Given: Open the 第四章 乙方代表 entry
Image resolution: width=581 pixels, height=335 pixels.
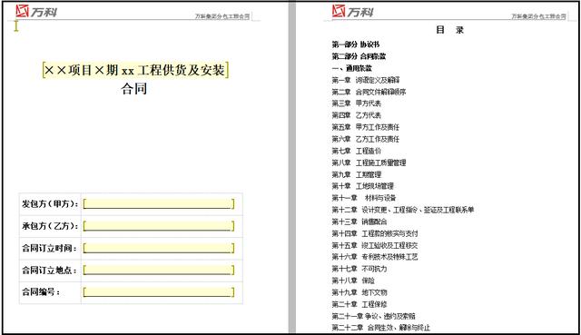Looking at the screenshot, I should click(x=357, y=115).
